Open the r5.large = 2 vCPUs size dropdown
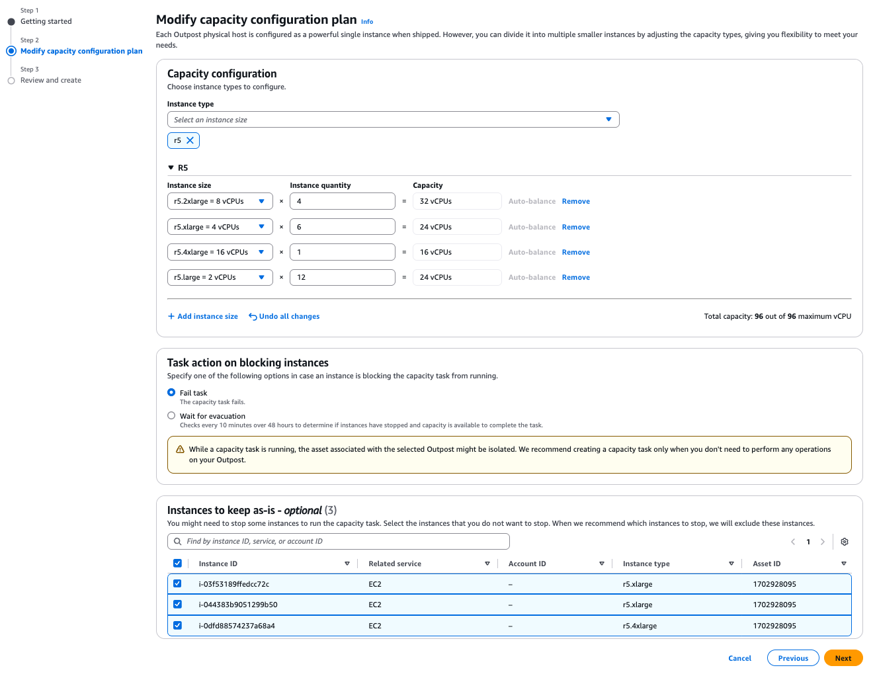The width and height of the screenshot is (875, 676). click(220, 277)
